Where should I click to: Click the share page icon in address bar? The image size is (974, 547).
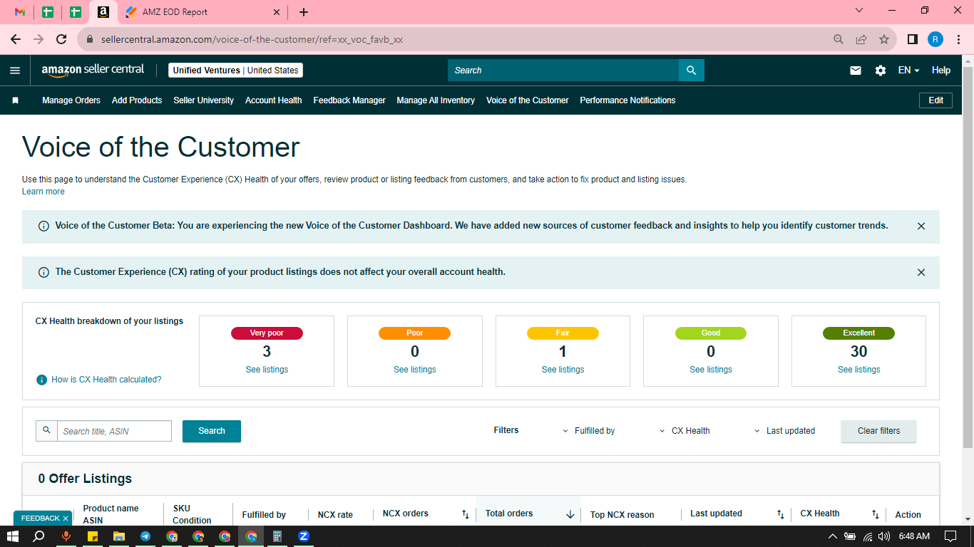861,39
